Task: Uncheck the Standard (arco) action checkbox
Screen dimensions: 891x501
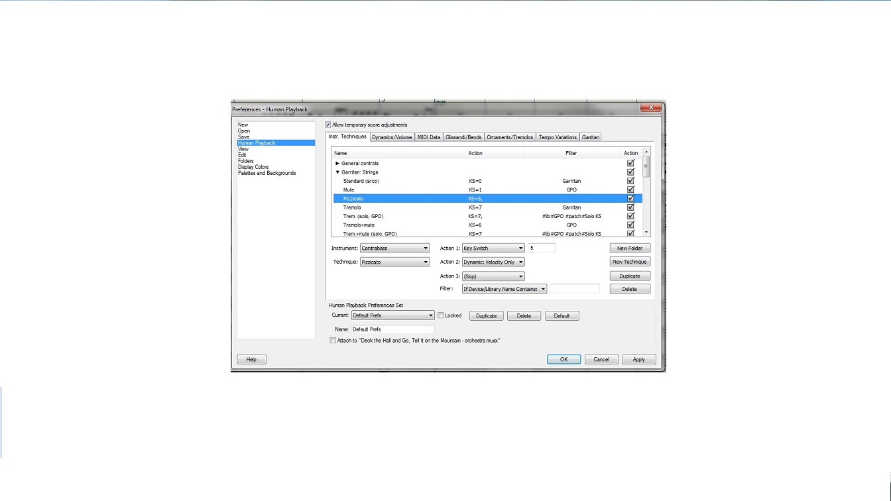Action: point(630,181)
